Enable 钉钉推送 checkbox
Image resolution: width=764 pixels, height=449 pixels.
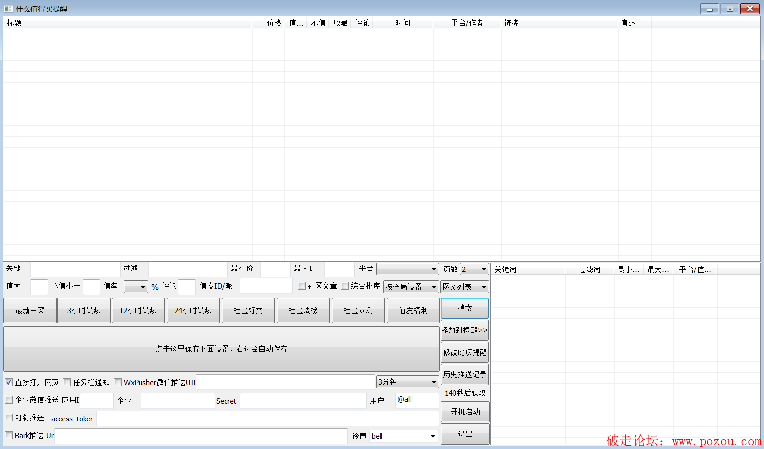(x=9, y=418)
